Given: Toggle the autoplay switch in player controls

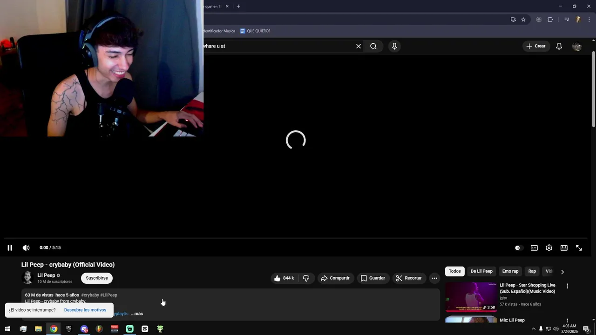Looking at the screenshot, I should pos(518,248).
